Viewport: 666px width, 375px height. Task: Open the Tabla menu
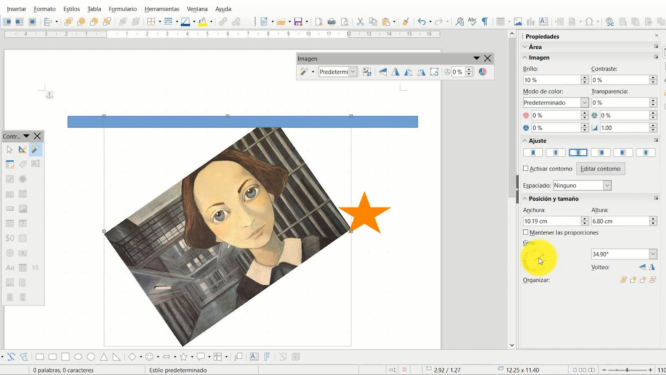[94, 9]
